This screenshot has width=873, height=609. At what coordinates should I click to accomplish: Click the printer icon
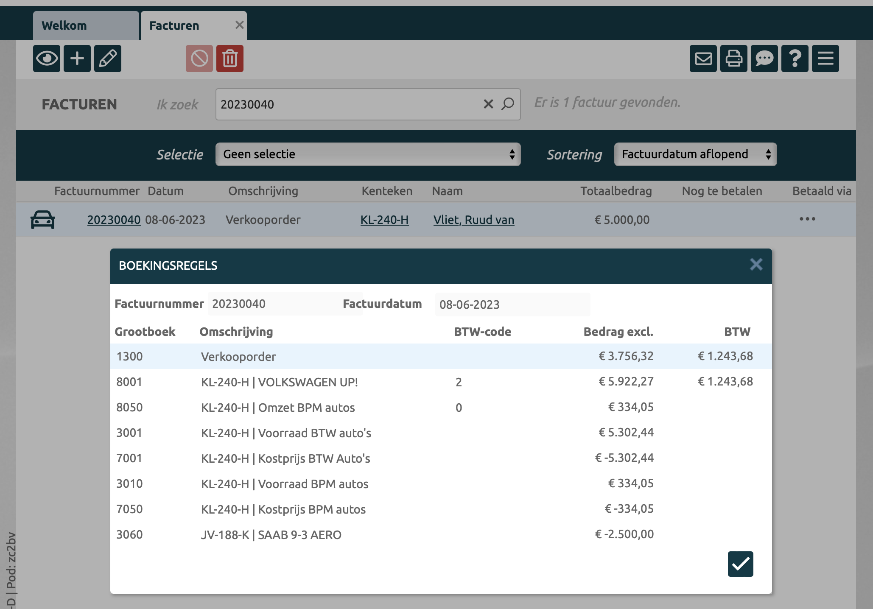734,59
